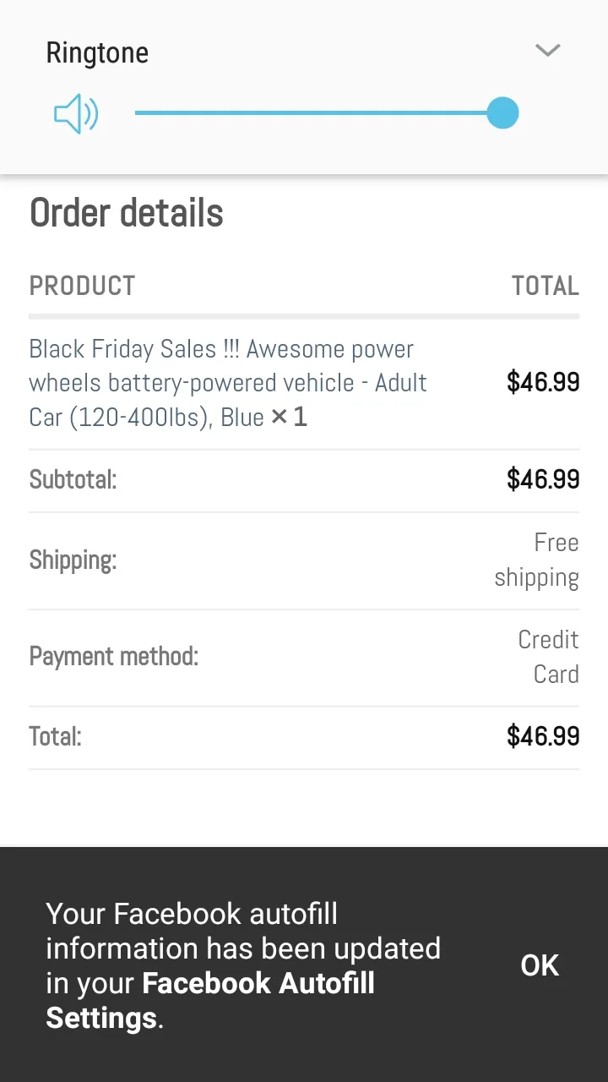Dismiss autofill notice with OK
This screenshot has height=1082, width=608.
tap(540, 965)
